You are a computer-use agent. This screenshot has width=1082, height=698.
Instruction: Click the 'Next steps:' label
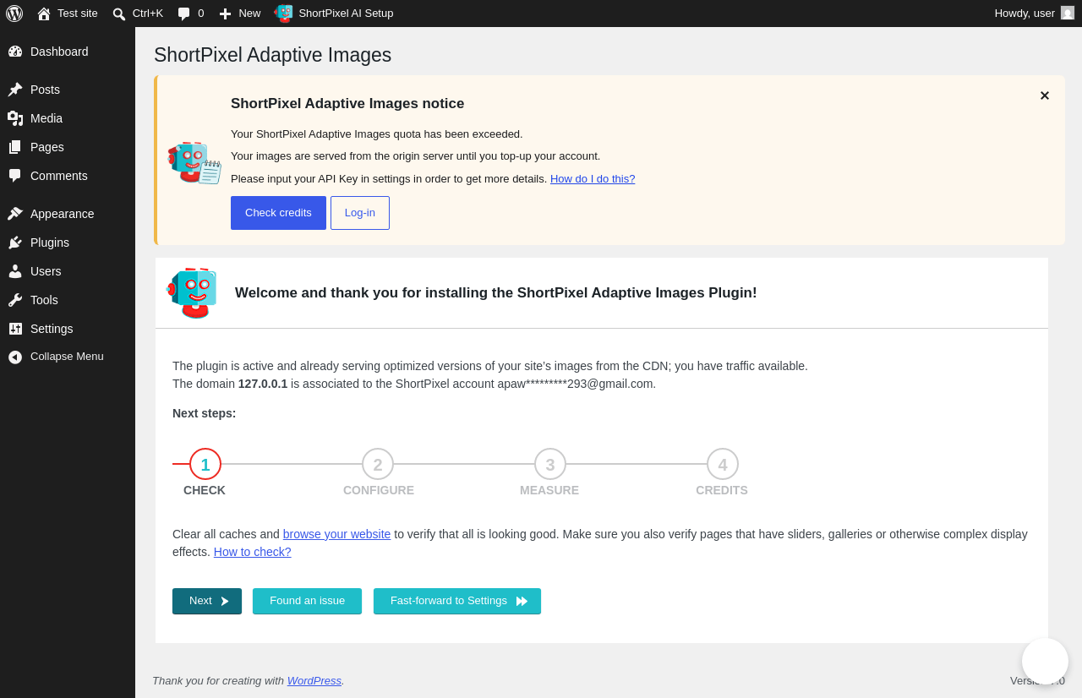[205, 413]
